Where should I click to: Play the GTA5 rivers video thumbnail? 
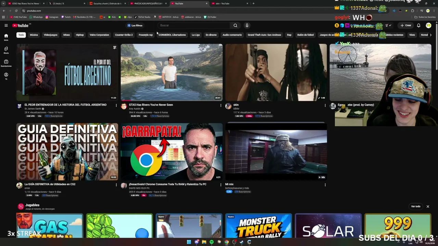tap(171, 72)
